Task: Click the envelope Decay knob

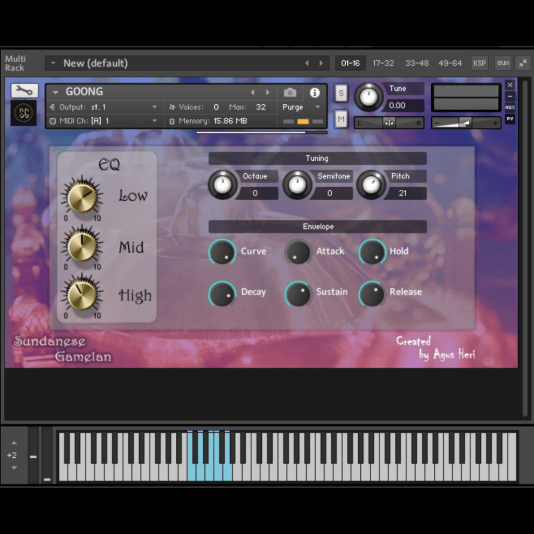Action: pos(222,294)
